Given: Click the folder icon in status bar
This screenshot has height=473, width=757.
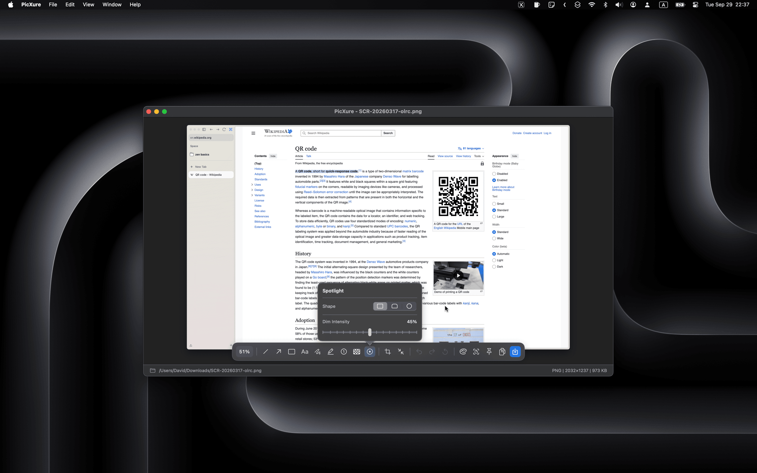Looking at the screenshot, I should (x=153, y=370).
